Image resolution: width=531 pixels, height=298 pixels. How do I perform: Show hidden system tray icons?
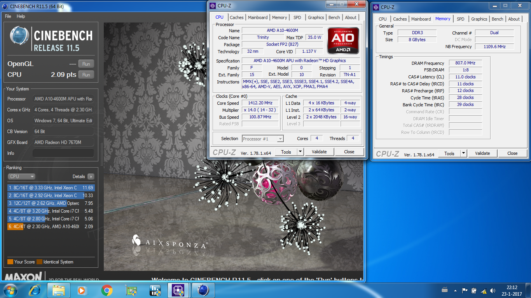click(x=455, y=290)
